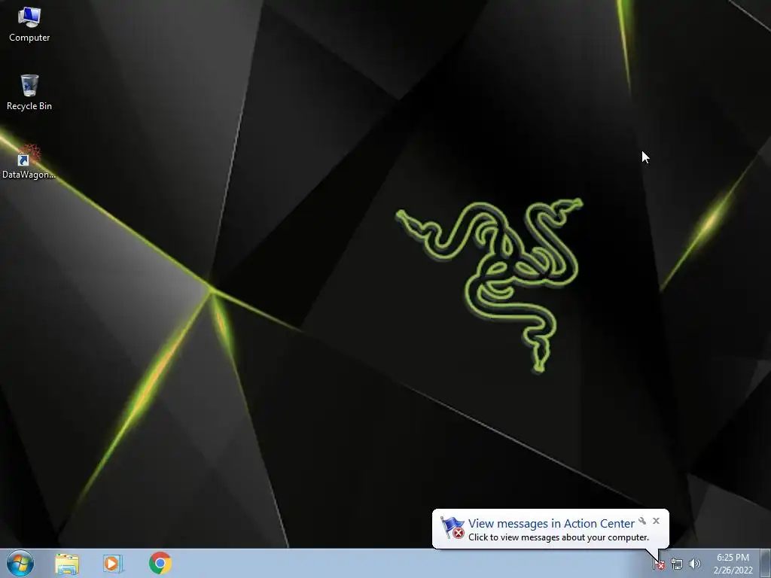Launch Windows Media Player from the taskbar
Screen dimensions: 771x578
(x=113, y=564)
